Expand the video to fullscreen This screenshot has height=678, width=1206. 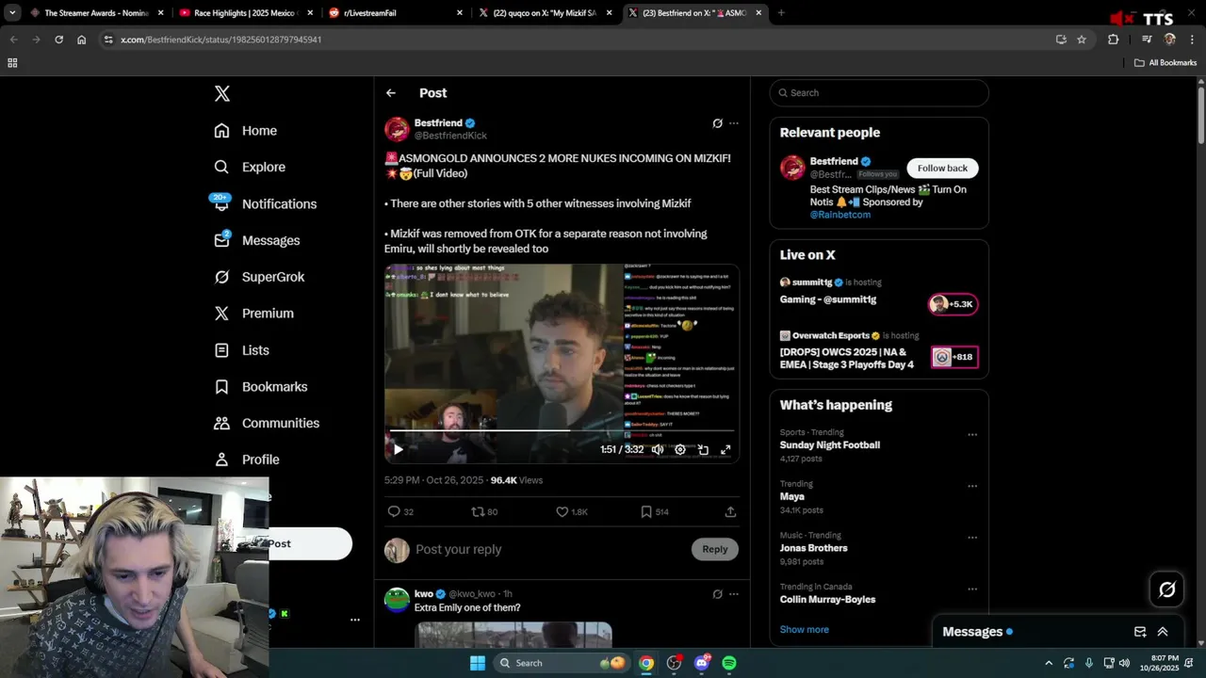pos(725,450)
